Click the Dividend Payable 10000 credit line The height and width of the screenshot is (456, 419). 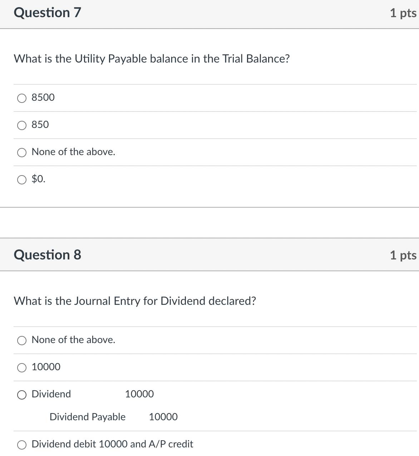113,417
